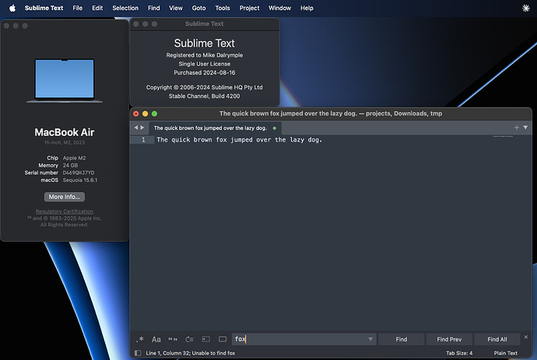Viewport: 537px width, 360px height.
Task: Toggle whole word matching in find bar
Action: point(173,339)
